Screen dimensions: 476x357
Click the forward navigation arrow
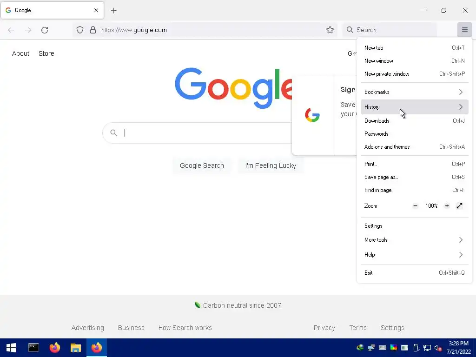coord(28,30)
